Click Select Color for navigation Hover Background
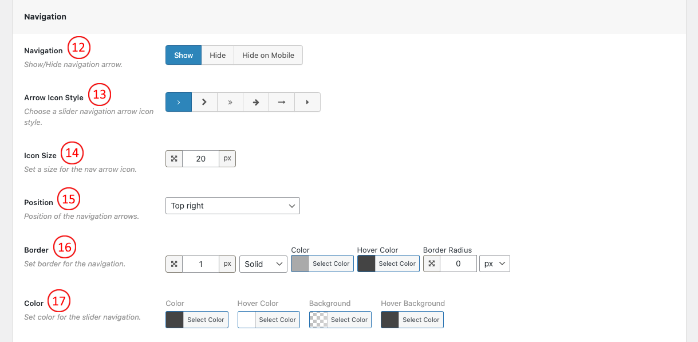This screenshot has height=342, width=698. click(x=421, y=320)
